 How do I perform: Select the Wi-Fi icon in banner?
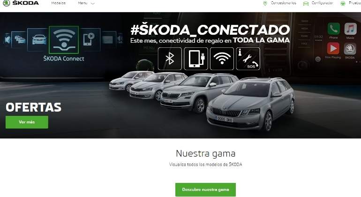click(222, 59)
